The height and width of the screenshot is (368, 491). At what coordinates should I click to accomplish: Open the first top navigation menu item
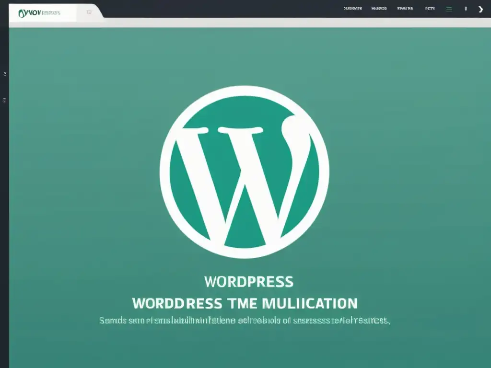coord(352,9)
